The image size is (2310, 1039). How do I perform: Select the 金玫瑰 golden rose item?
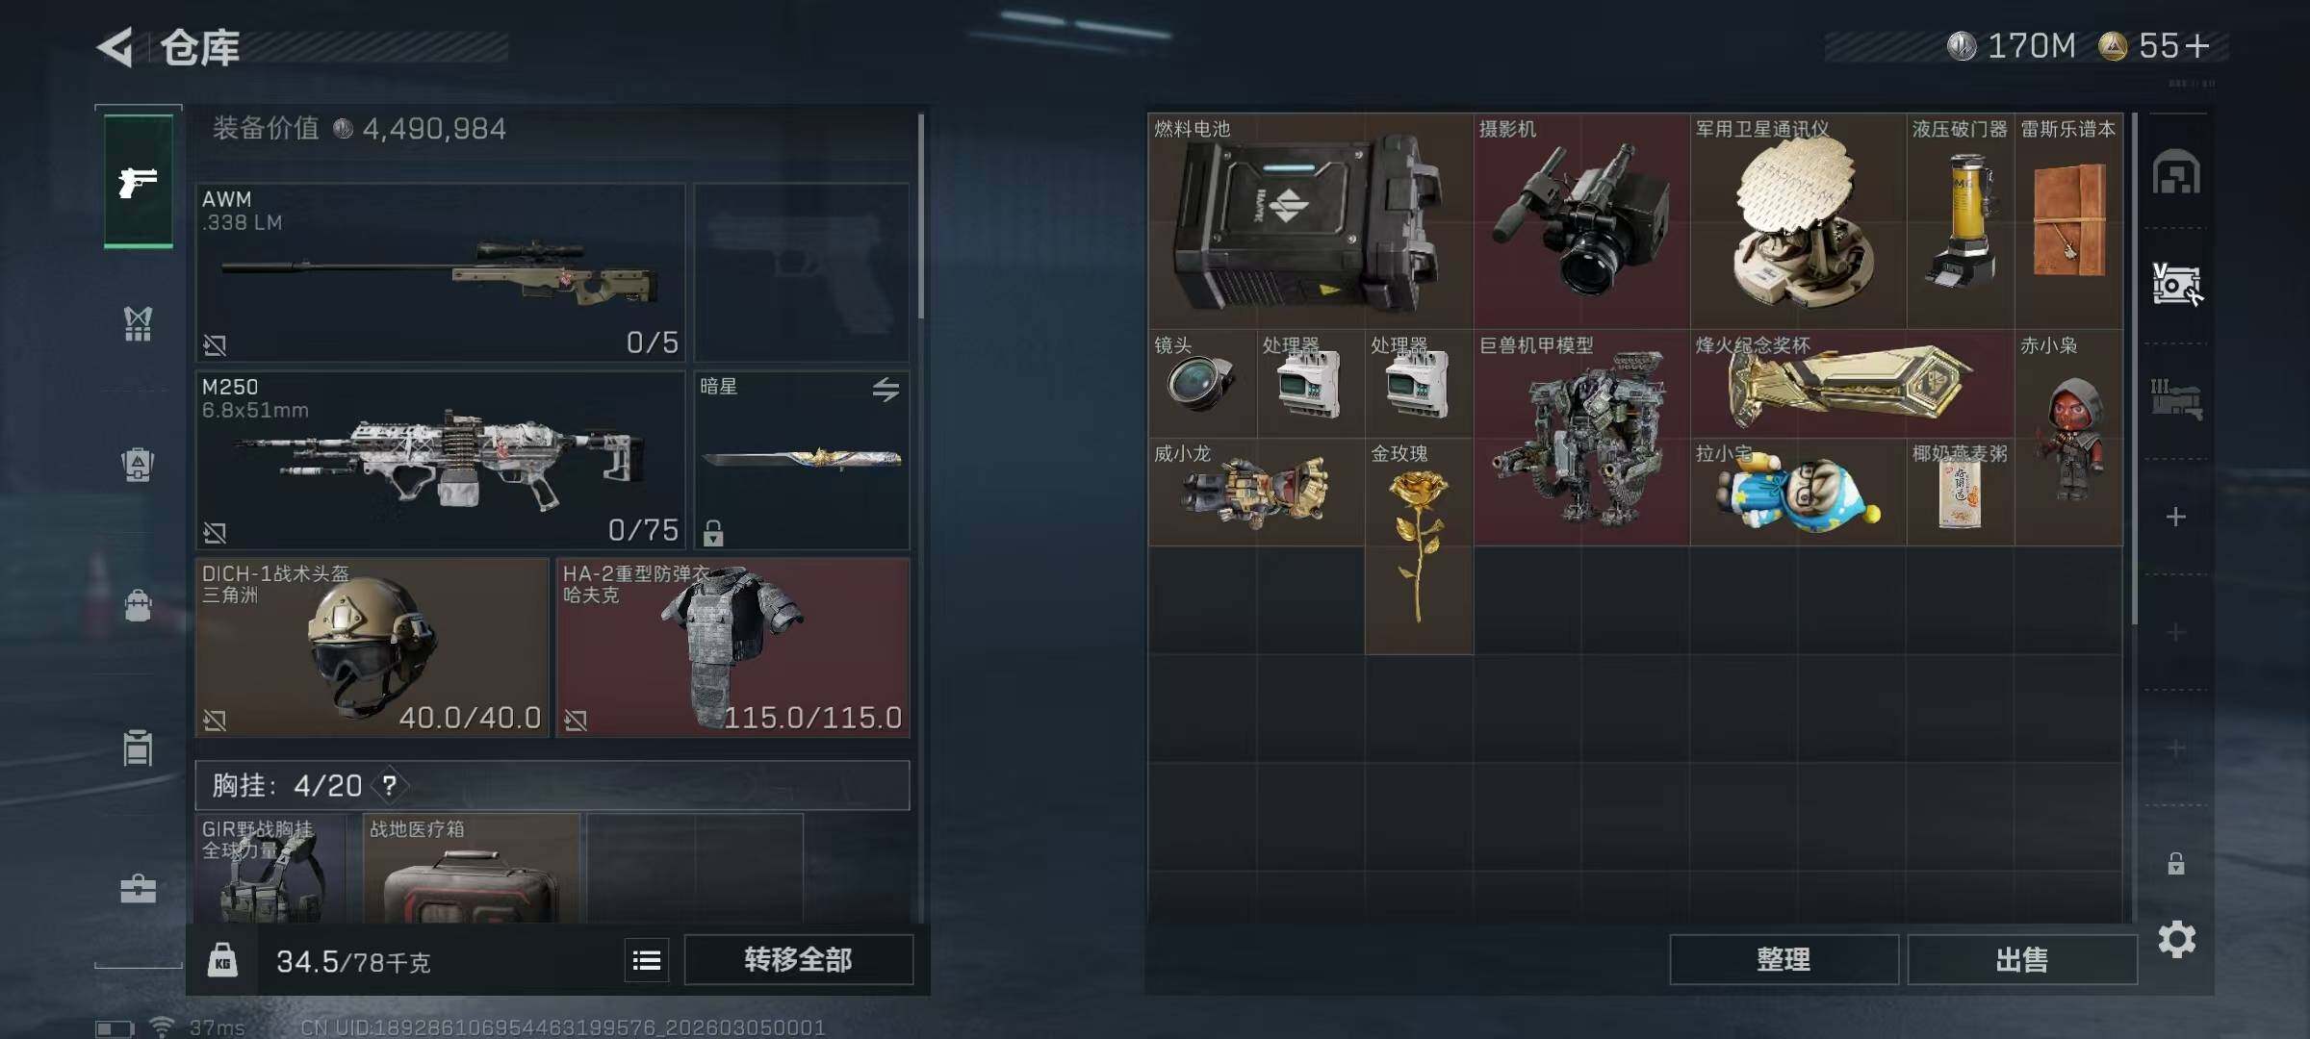(x=1419, y=546)
